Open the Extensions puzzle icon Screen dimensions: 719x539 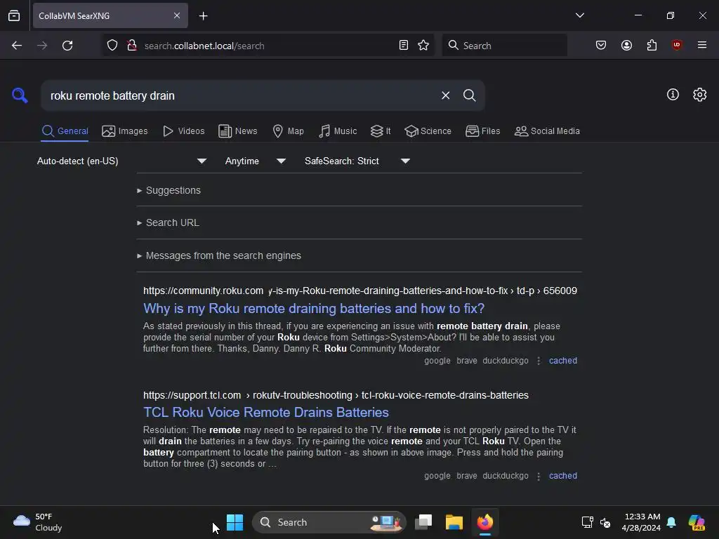pyautogui.click(x=652, y=46)
